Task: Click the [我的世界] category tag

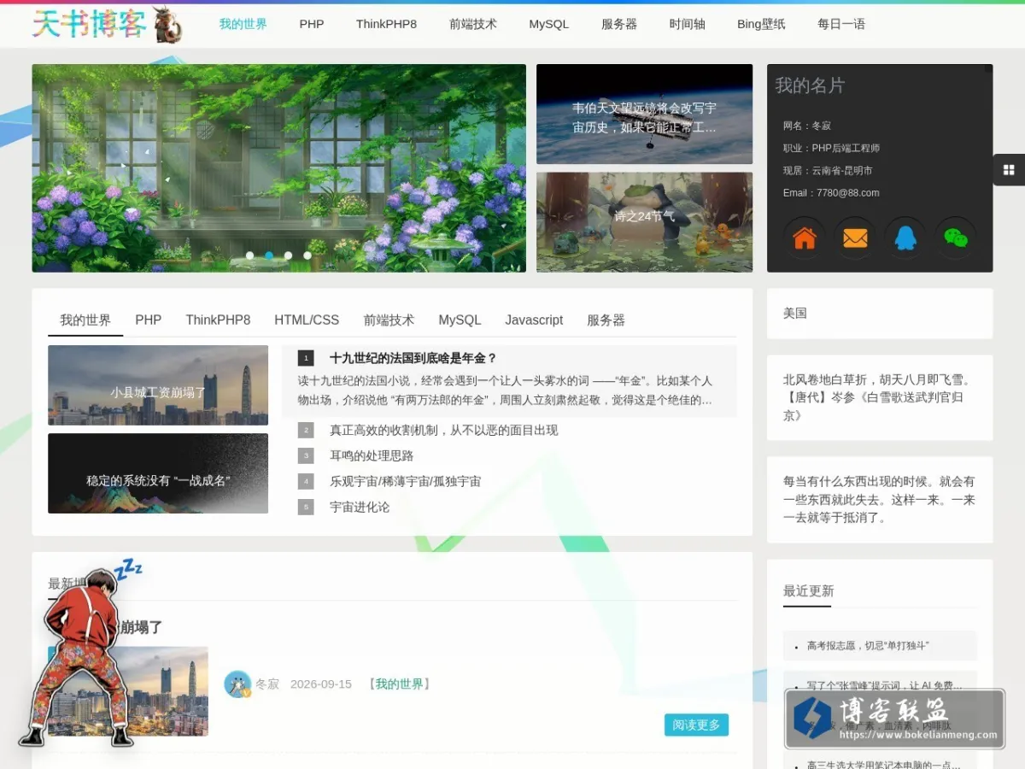Action: [399, 684]
